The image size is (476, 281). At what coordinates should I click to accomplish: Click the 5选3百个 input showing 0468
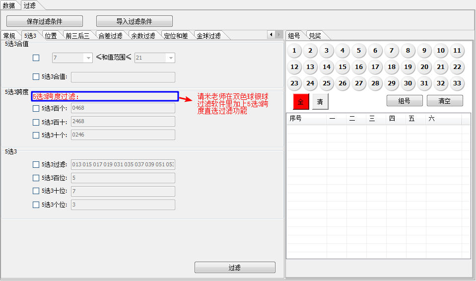[x=123, y=108]
